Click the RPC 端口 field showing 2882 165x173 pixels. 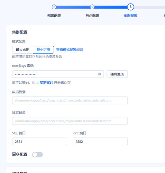pos(100,142)
